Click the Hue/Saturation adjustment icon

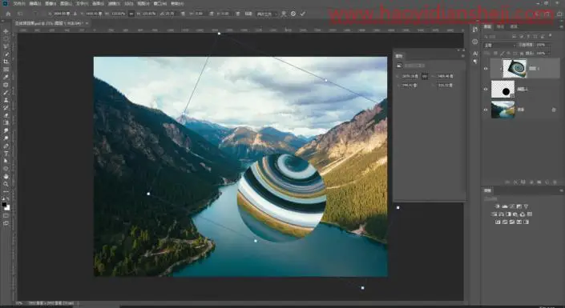[x=494, y=214]
